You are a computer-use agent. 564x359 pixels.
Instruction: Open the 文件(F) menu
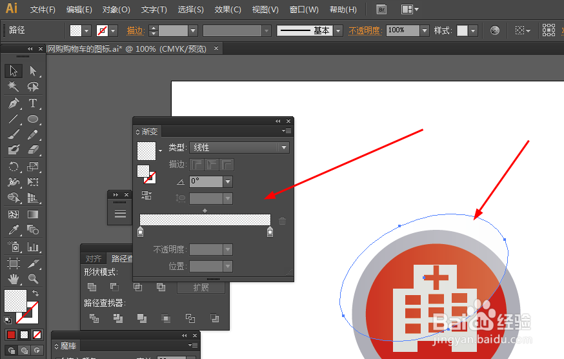coord(43,10)
